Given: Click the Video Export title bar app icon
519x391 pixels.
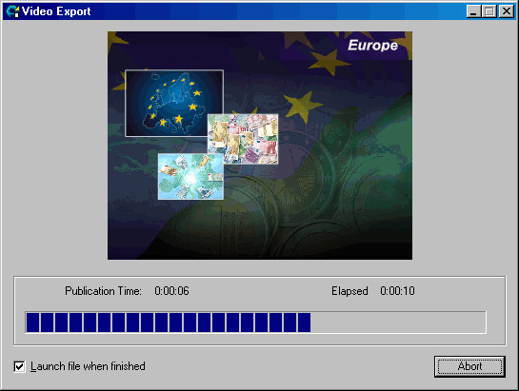Looking at the screenshot, I should pos(13,11).
